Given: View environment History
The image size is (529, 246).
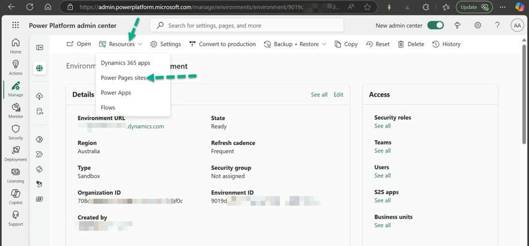Looking at the screenshot, I should [446, 44].
